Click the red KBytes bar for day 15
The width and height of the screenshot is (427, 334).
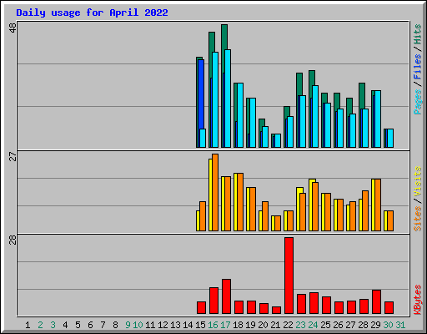[x=201, y=308]
